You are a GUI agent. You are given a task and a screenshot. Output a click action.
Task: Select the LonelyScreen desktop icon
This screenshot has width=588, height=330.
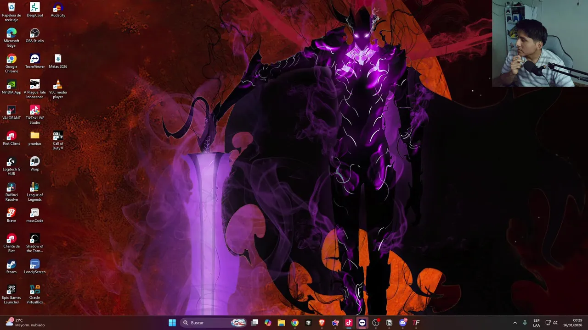[35, 267]
